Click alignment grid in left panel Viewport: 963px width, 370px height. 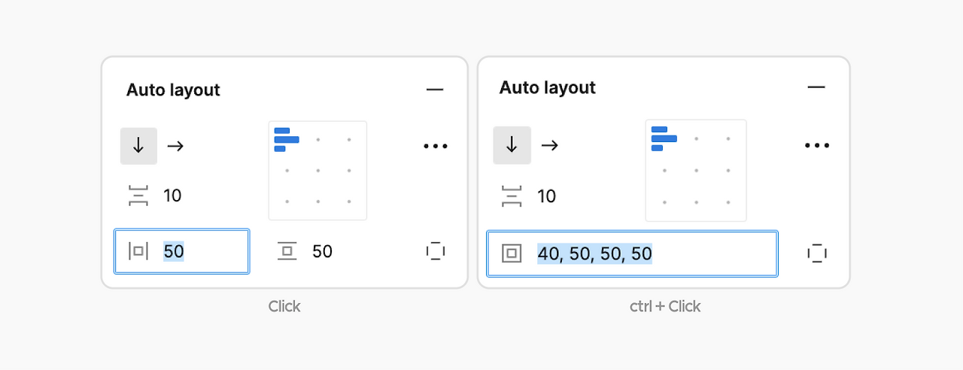click(317, 171)
